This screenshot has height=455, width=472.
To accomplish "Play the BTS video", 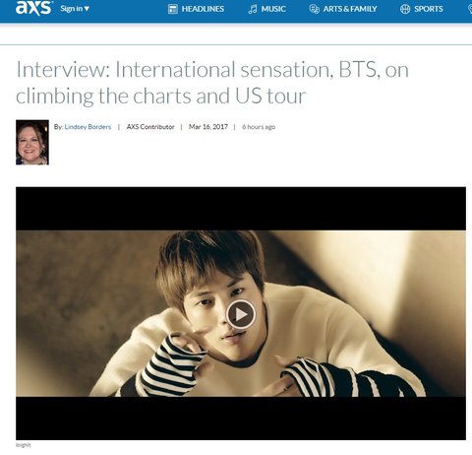I will pos(241,314).
